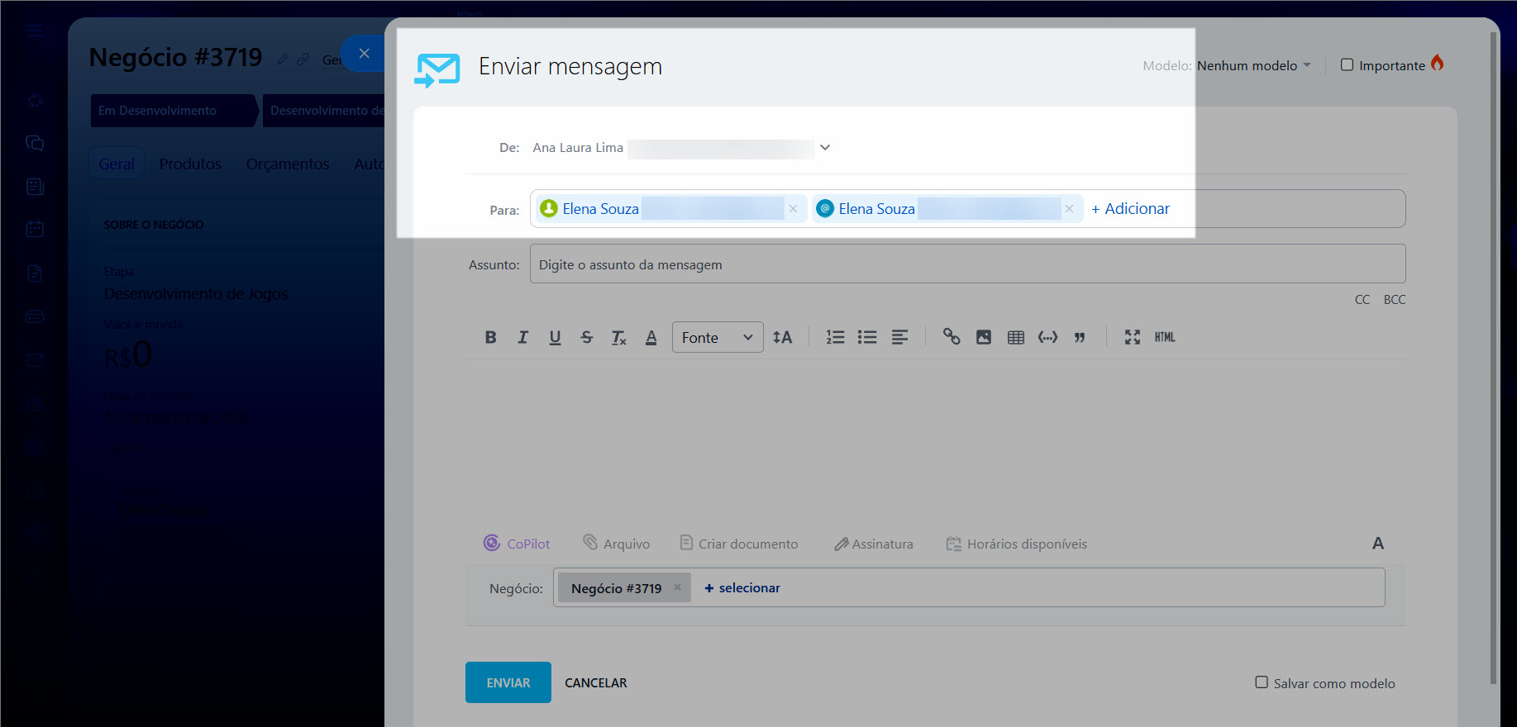Insert an image into the message

tap(983, 337)
